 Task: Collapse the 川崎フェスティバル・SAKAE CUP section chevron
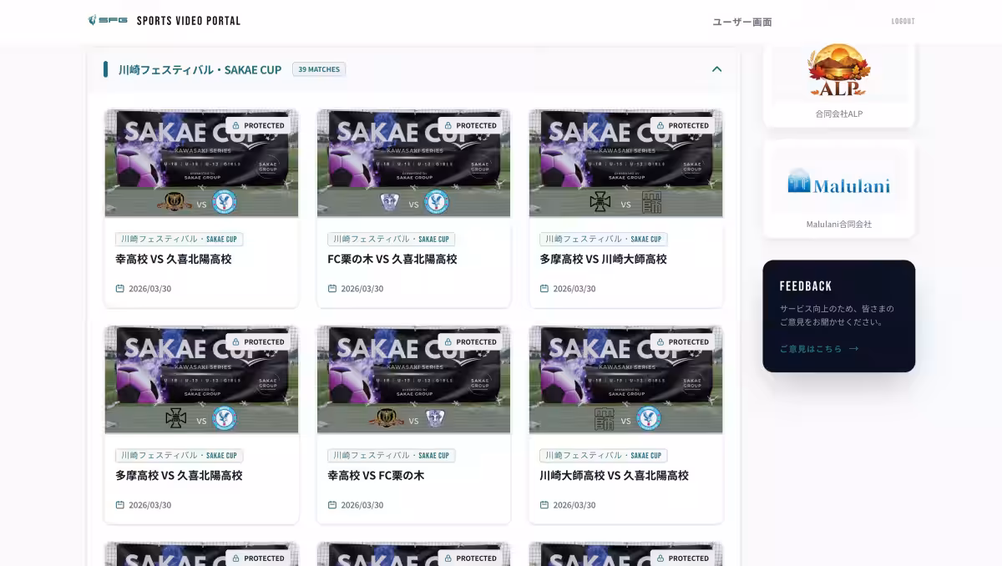tap(716, 69)
